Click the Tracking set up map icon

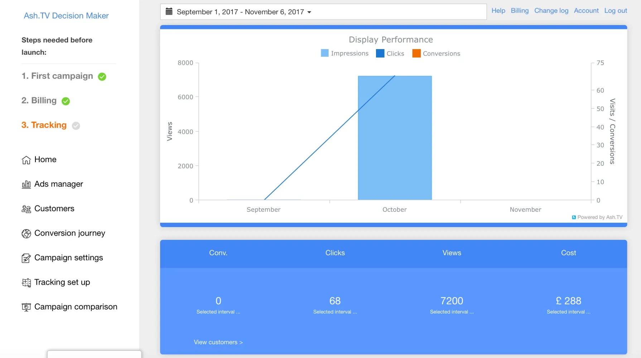[x=26, y=283]
